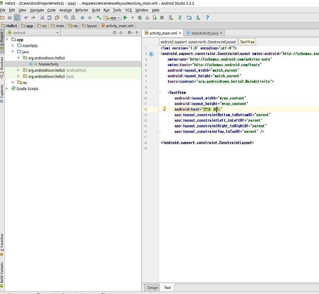
Task: Run the app with the green play icon
Action: [x=125, y=18]
